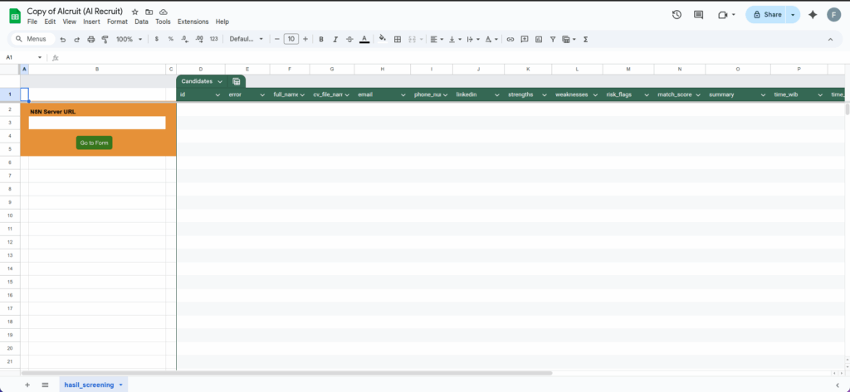Click the print icon
Image resolution: width=850 pixels, height=392 pixels.
[x=91, y=39]
